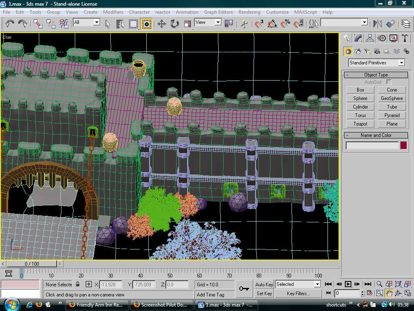Viewport: 414px width, 311px height.
Task: Open the Standard Primitives dropdown
Action: pyautogui.click(x=376, y=63)
